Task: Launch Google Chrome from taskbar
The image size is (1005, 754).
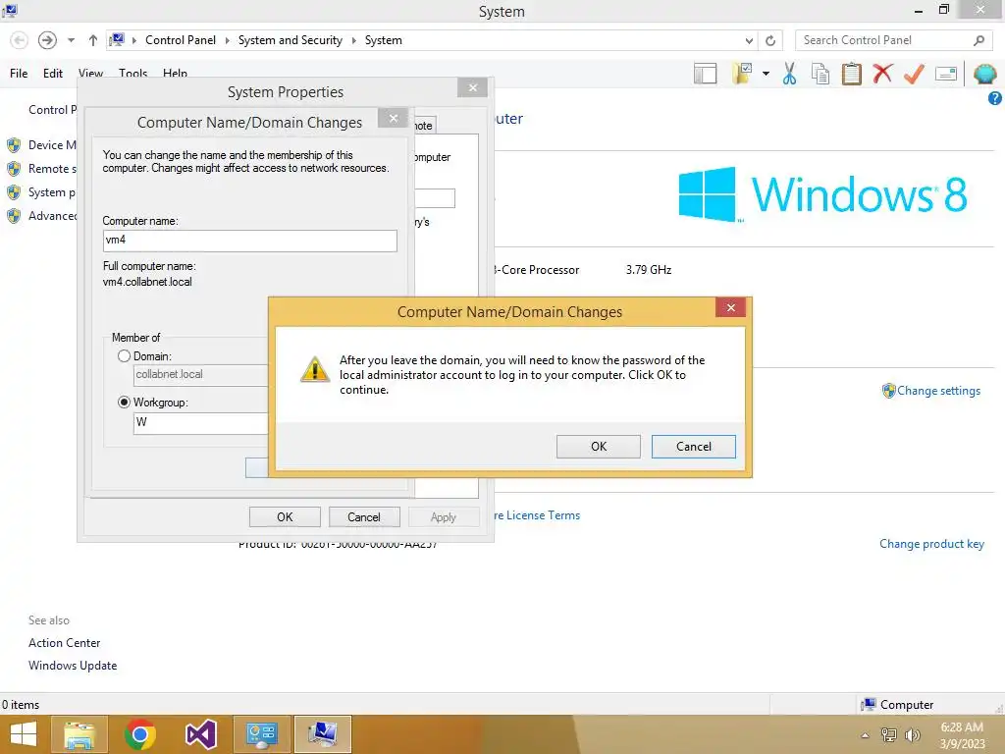Action: (140, 734)
